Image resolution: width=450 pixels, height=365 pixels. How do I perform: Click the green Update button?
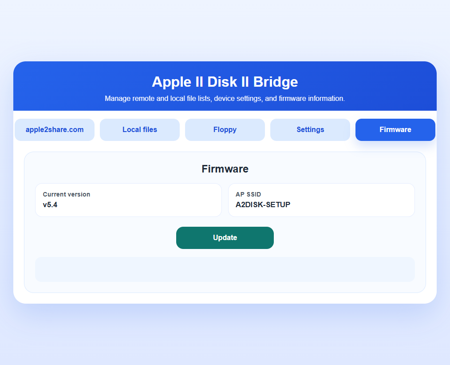click(225, 238)
